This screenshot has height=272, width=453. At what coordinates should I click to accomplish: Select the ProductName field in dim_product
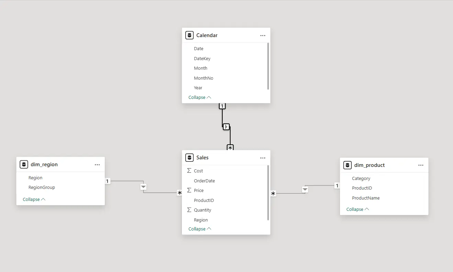click(x=366, y=198)
